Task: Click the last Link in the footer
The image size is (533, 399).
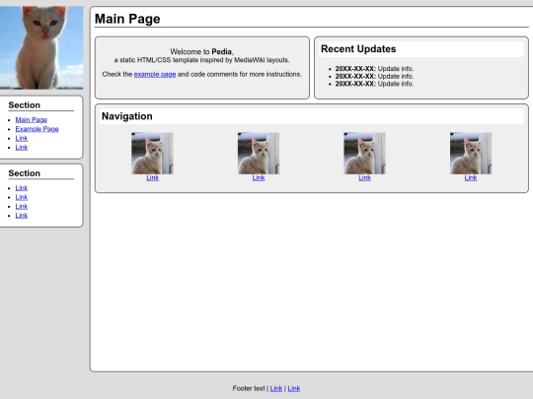Action: 294,388
